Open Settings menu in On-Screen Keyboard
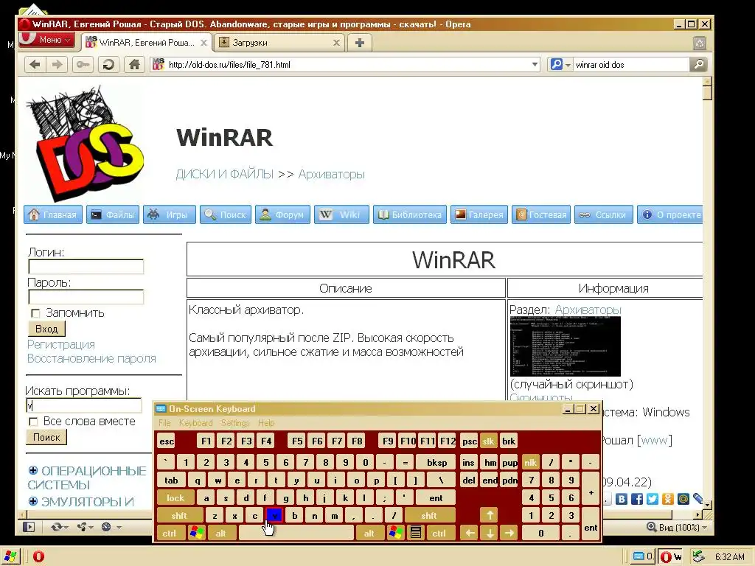Viewport: 755px width, 566px height. click(235, 423)
